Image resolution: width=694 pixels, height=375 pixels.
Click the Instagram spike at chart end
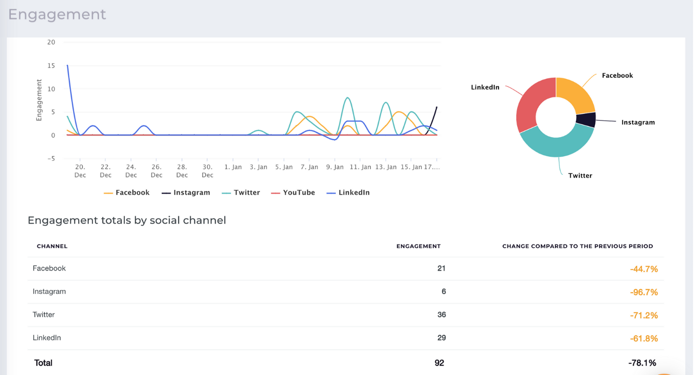click(x=437, y=107)
